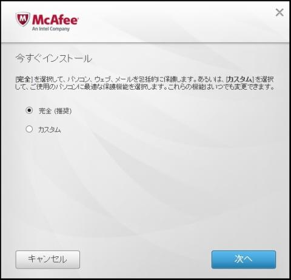Choose full recommended install circle
Screen dimensions: 291x280
(x=29, y=110)
